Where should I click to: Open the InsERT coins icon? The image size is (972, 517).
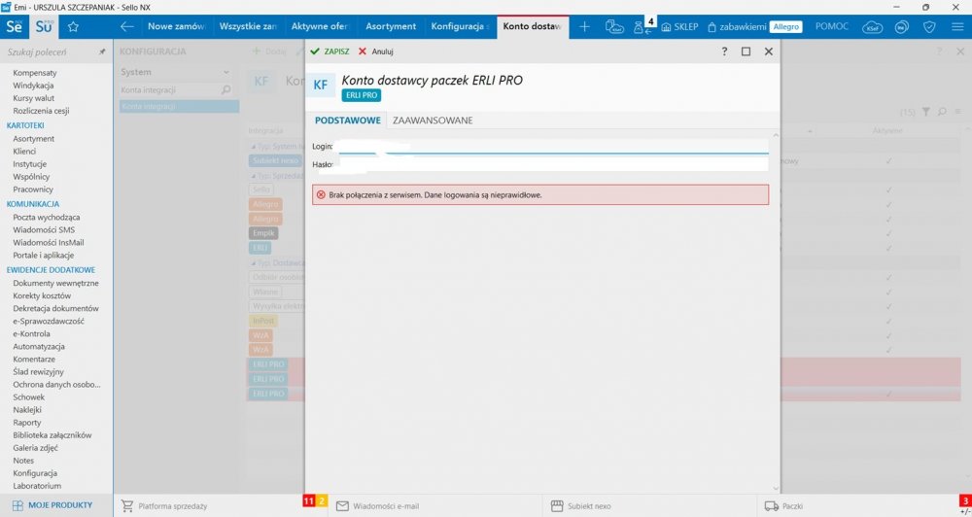902,27
